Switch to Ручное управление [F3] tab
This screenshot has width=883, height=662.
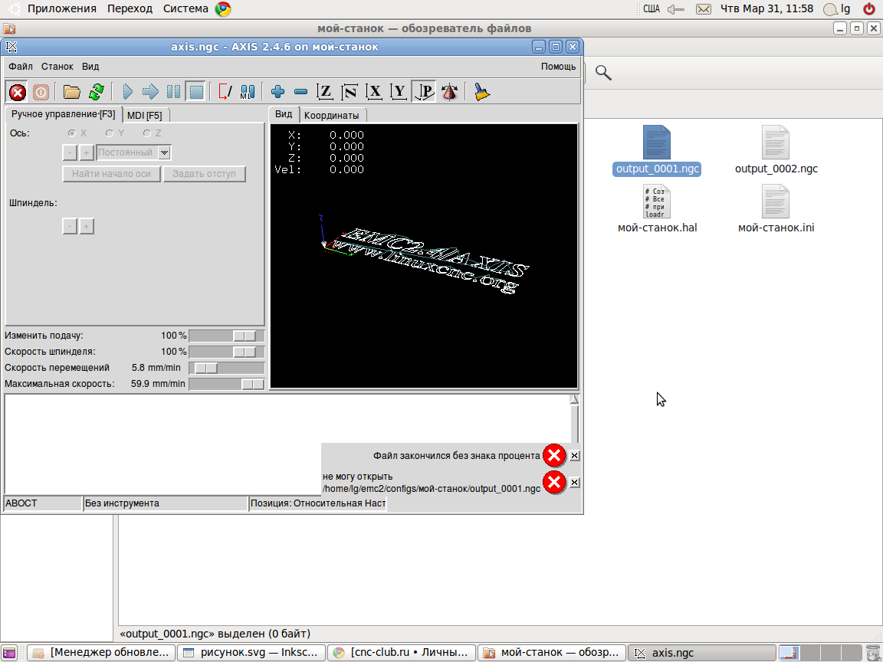tap(63, 114)
